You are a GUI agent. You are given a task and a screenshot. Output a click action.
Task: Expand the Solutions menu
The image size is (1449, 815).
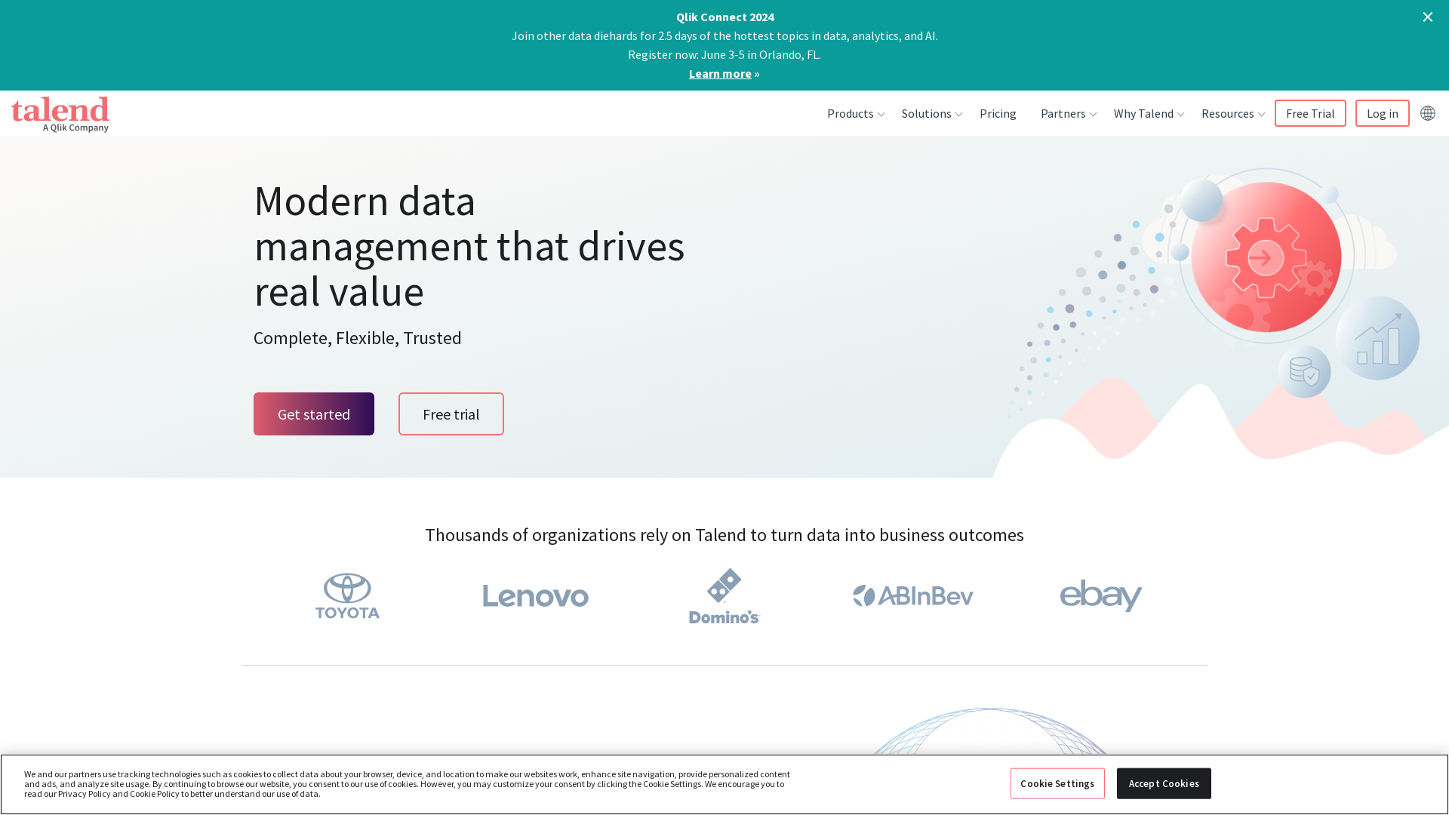[x=931, y=113]
